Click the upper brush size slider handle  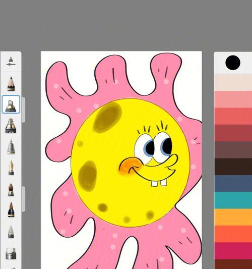tap(24, 110)
